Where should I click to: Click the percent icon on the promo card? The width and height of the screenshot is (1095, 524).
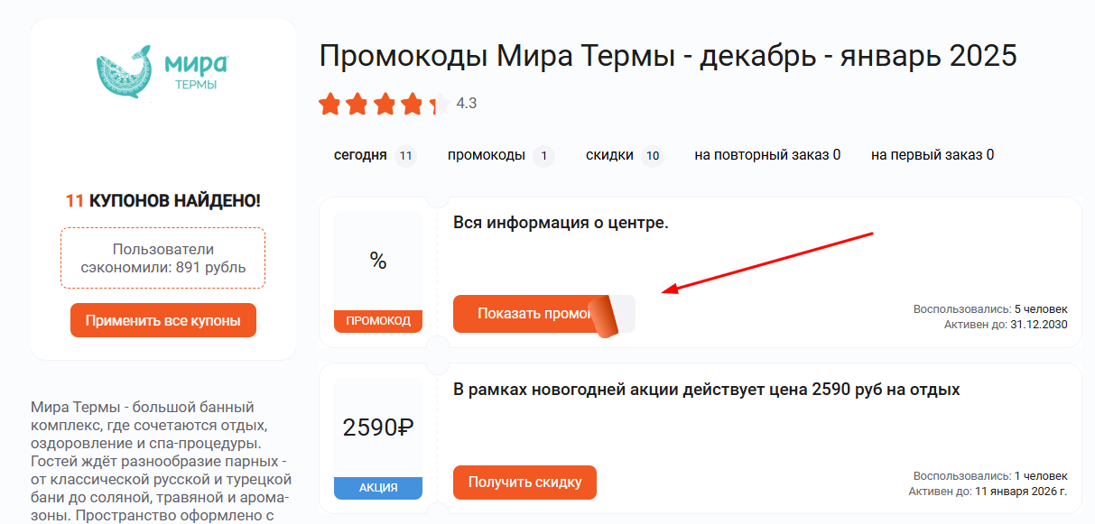pyautogui.click(x=378, y=261)
